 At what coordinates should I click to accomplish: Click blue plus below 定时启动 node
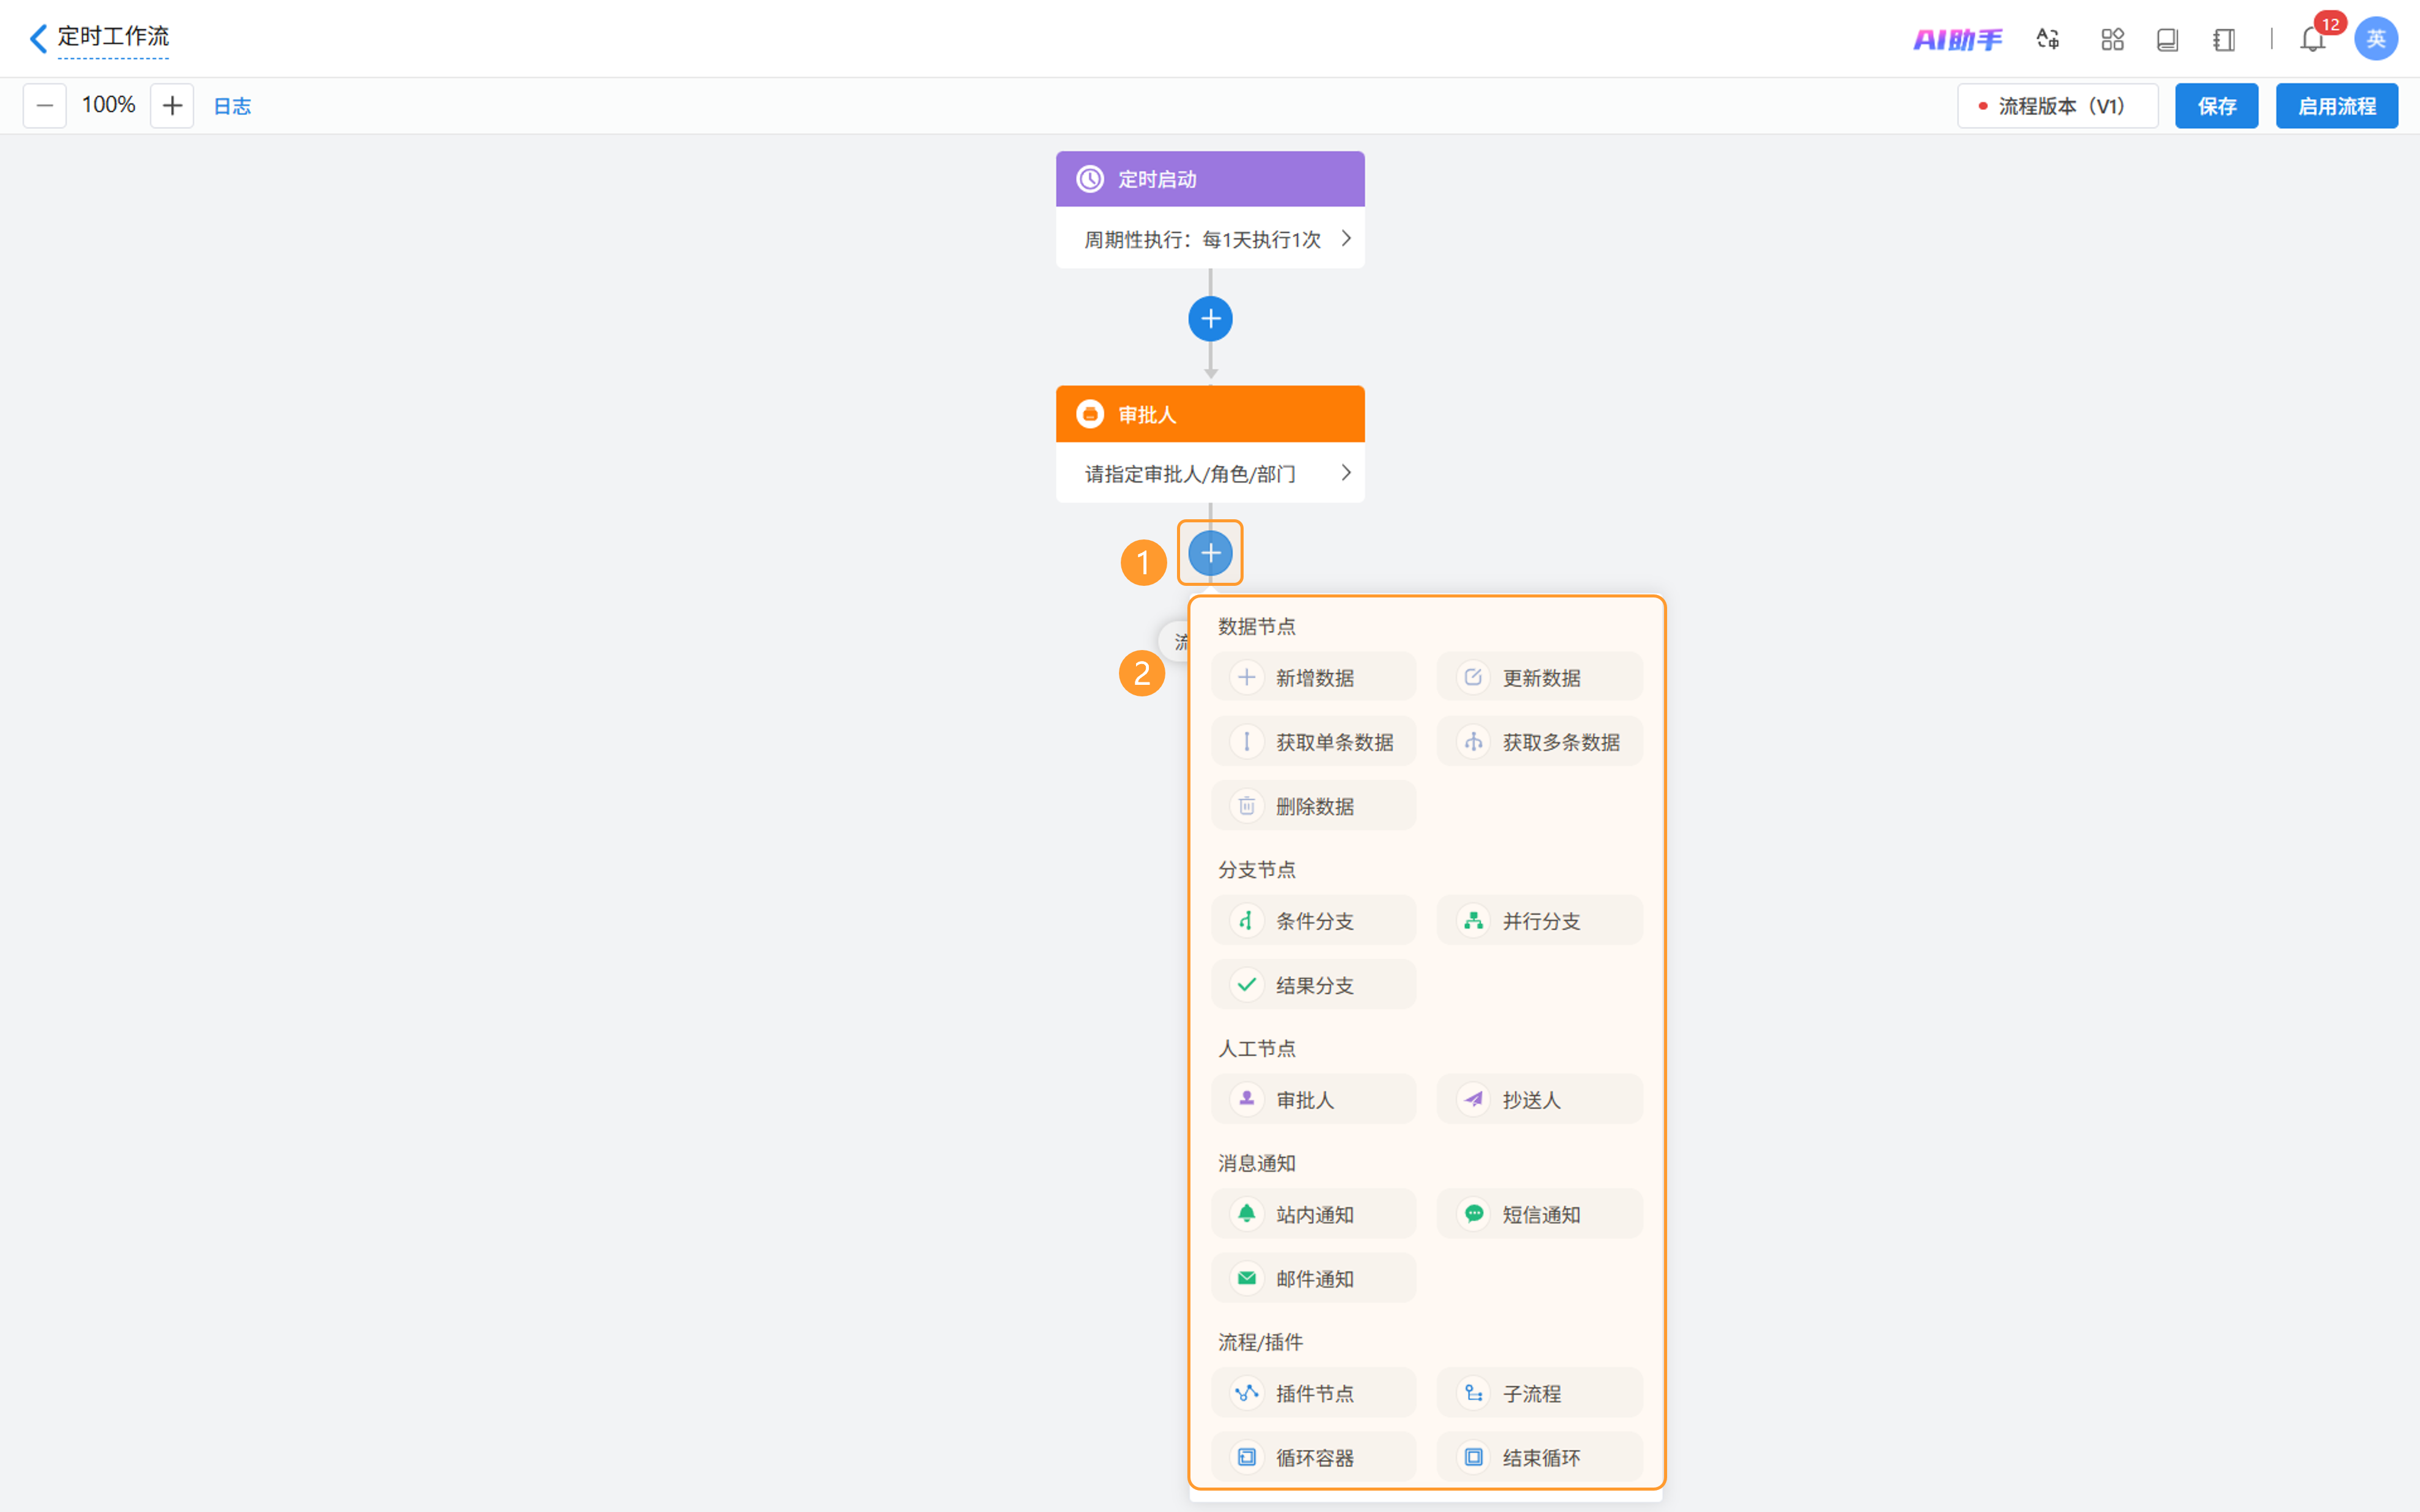click(1210, 319)
